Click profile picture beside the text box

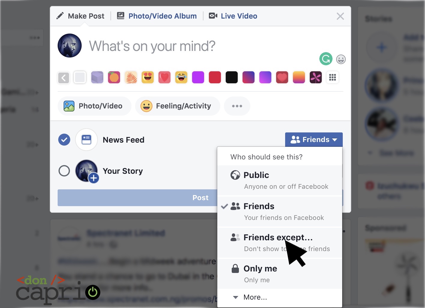(x=70, y=46)
